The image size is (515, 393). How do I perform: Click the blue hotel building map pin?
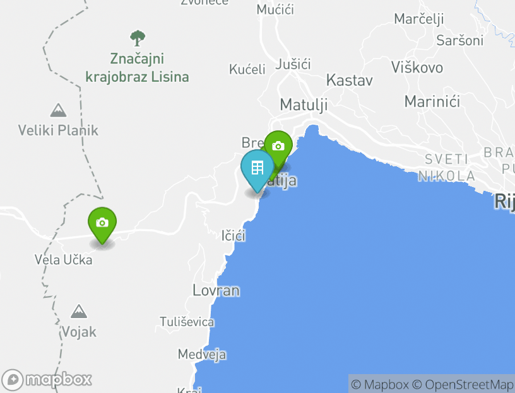[257, 171]
